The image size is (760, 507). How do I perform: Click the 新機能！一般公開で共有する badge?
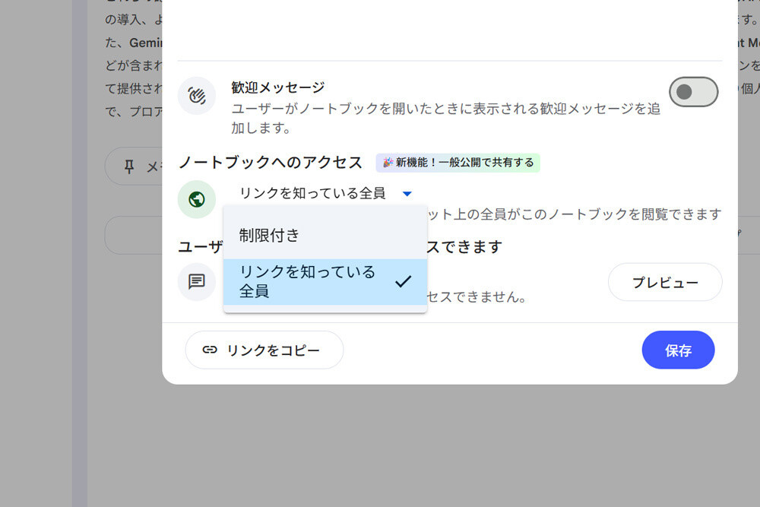pyautogui.click(x=458, y=163)
